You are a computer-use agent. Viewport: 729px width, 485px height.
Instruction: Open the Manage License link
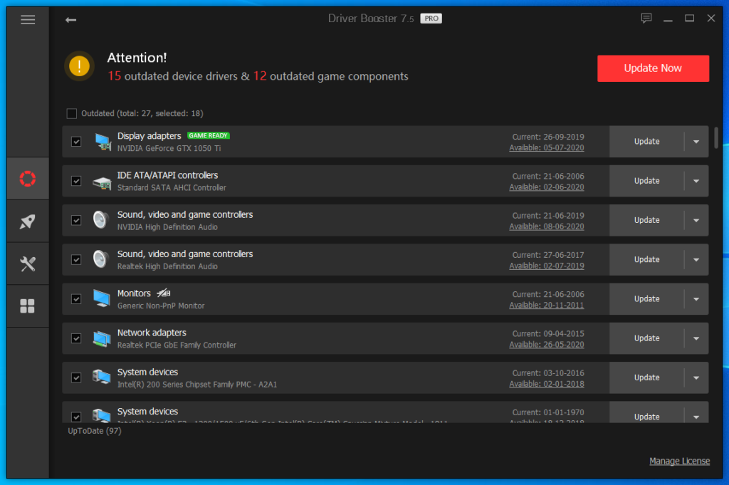(679, 461)
